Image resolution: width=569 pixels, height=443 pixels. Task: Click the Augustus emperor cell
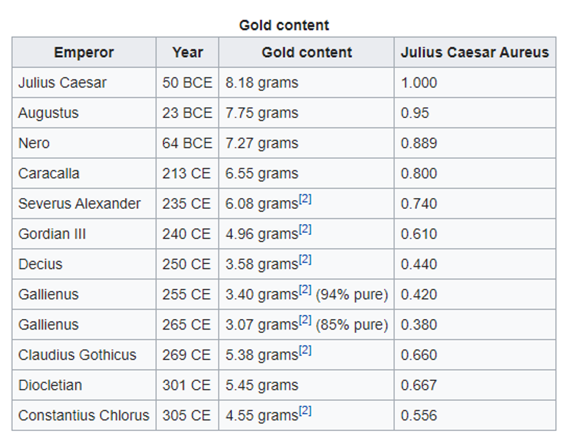pos(48,113)
